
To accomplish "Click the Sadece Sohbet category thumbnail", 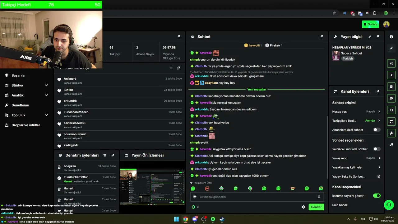I will [336, 56].
